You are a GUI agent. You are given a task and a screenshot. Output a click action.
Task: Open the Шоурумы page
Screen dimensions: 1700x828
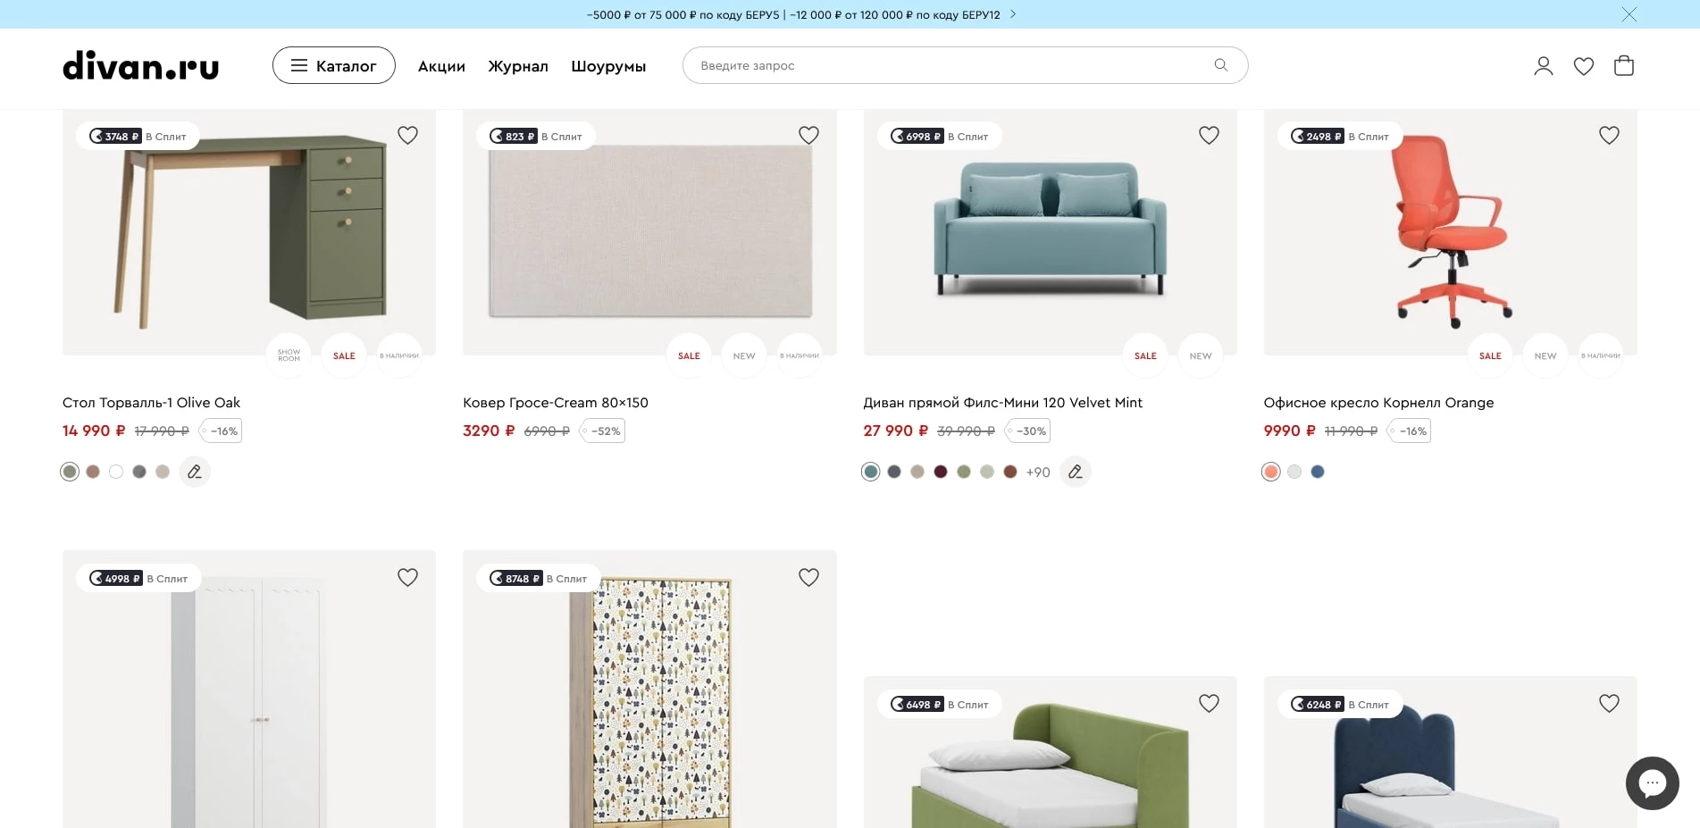608,66
